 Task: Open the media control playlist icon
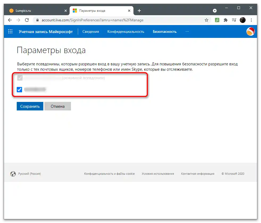pyautogui.click(x=234, y=20)
